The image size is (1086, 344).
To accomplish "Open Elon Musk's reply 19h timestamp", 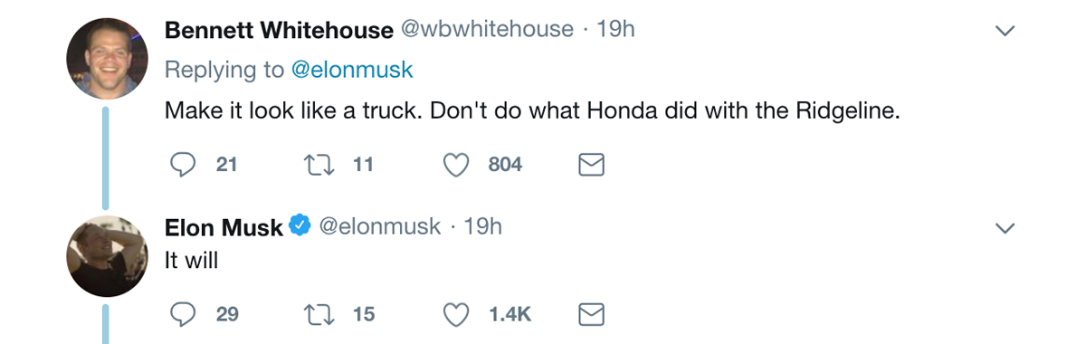I will coord(482,226).
